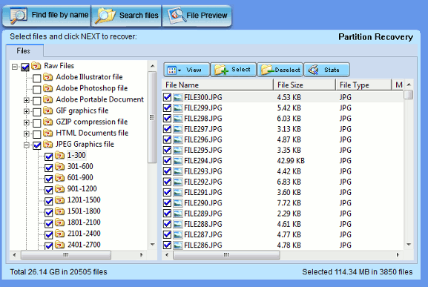Click the file list scroll down arrow

click(409, 245)
